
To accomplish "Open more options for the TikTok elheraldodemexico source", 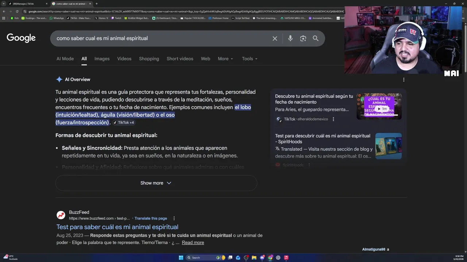I will pyautogui.click(x=333, y=119).
